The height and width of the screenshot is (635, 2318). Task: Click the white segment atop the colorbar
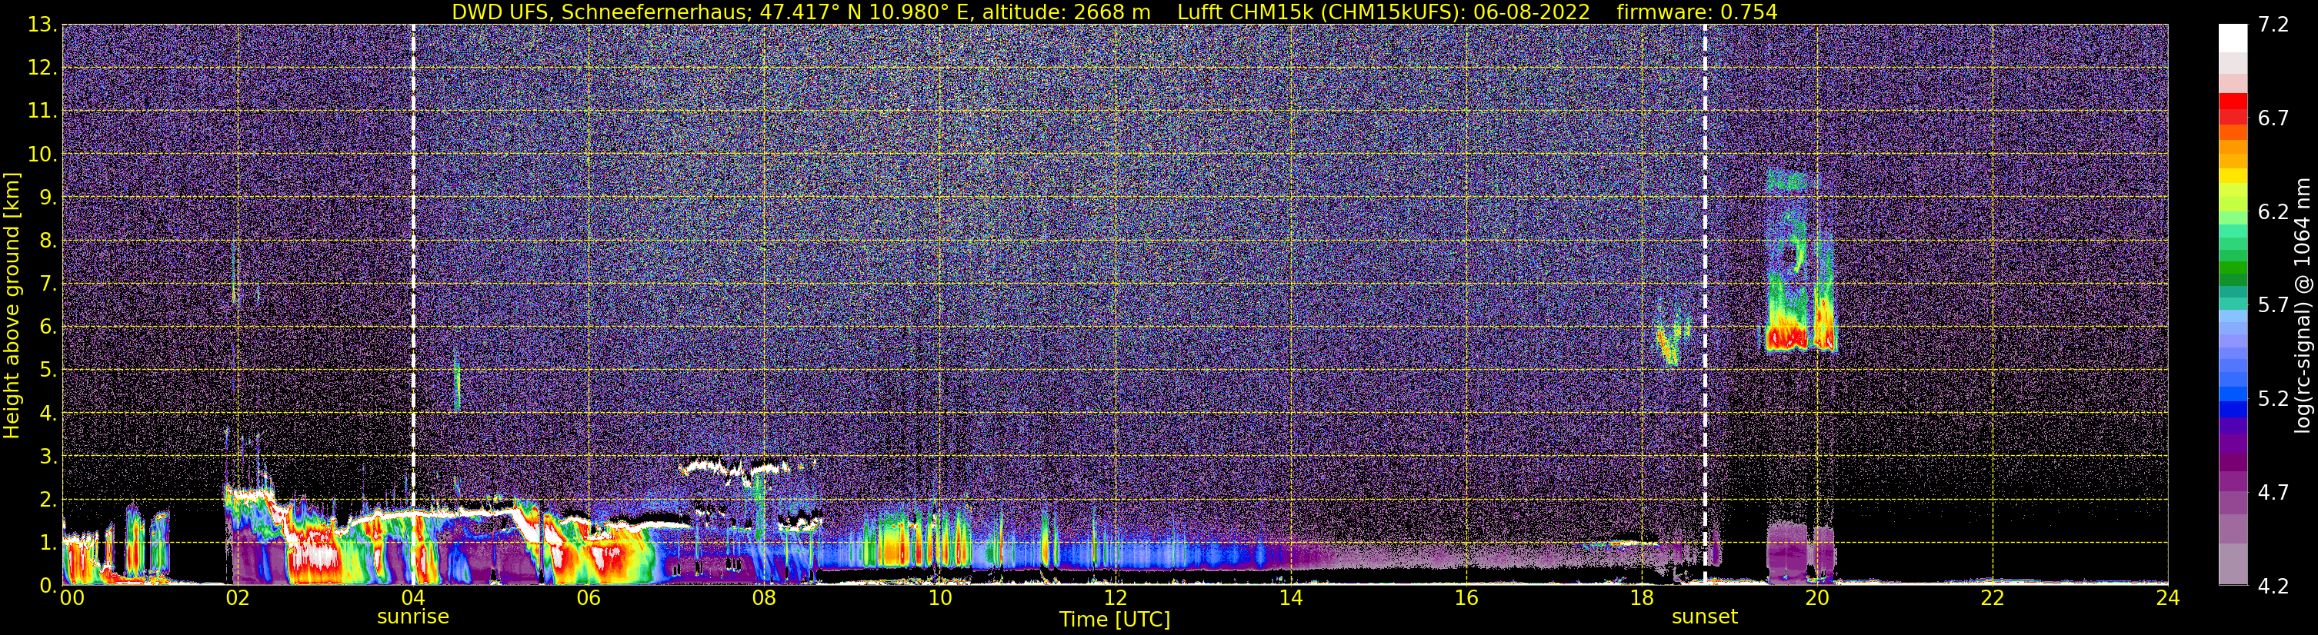pos(2233,38)
